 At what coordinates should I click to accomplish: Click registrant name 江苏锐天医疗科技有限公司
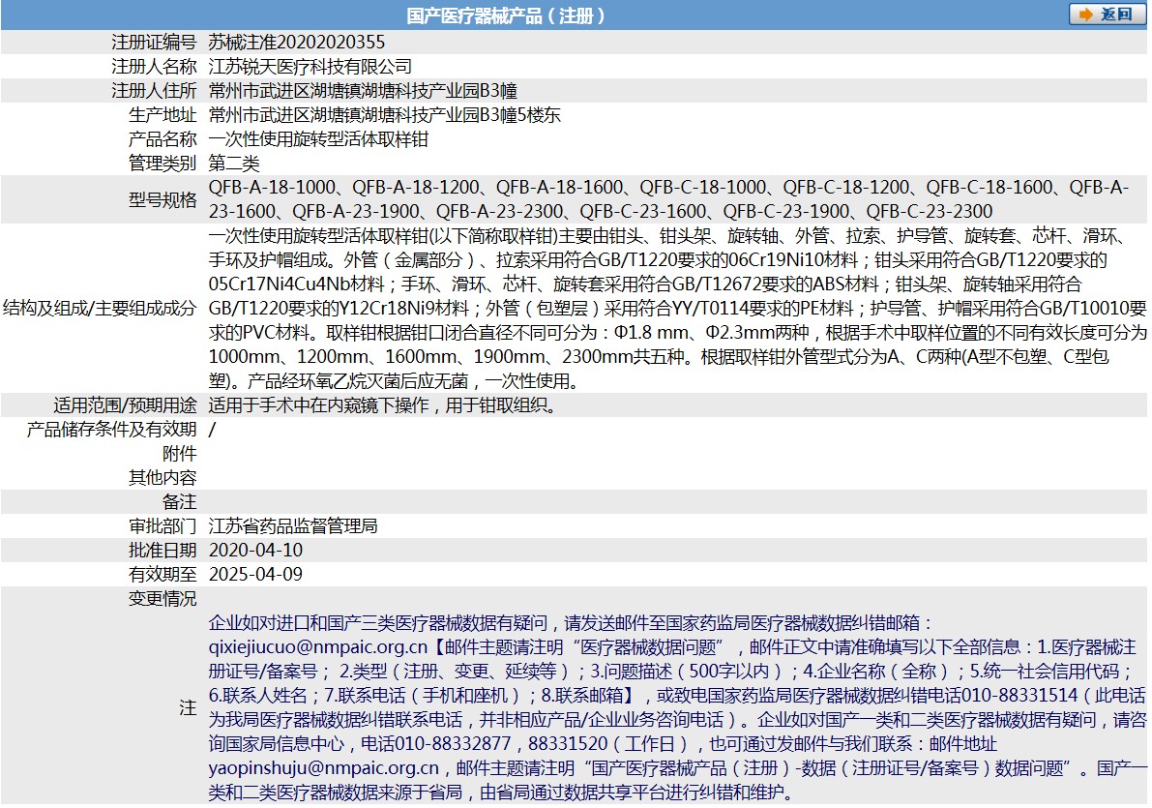coord(310,66)
